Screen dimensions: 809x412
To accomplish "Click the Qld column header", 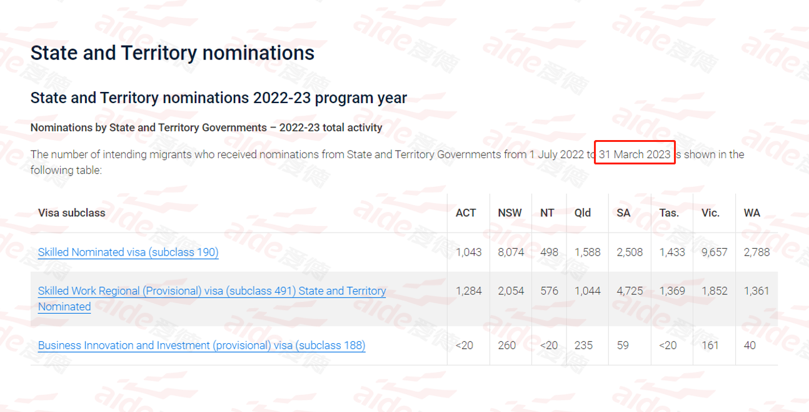I will point(583,213).
